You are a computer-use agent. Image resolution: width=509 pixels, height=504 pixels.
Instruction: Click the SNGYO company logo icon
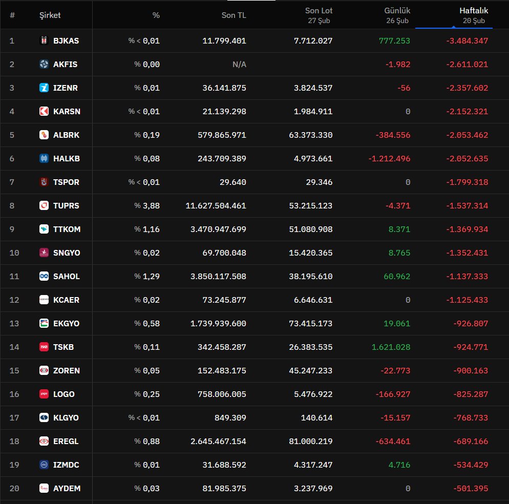click(x=44, y=253)
